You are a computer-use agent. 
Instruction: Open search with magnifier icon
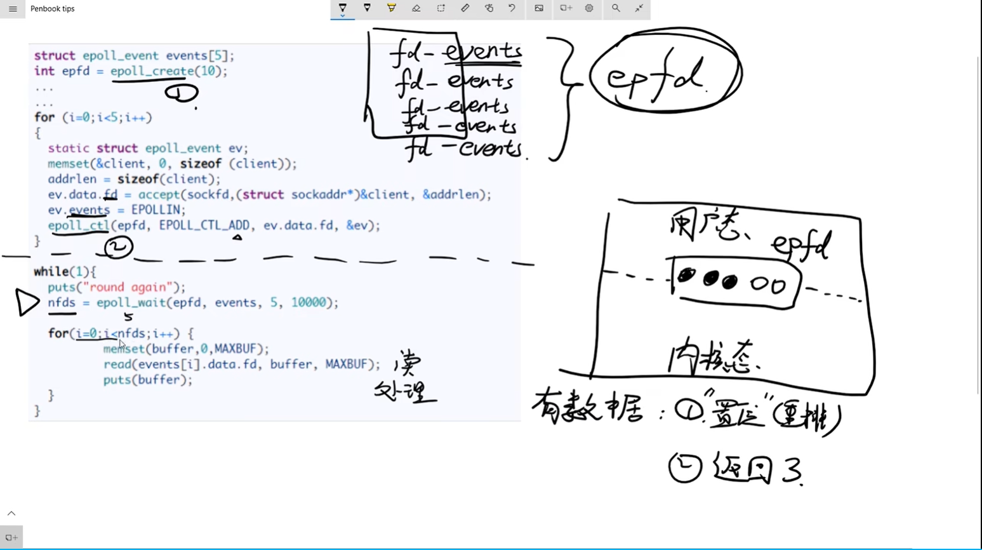pos(616,8)
